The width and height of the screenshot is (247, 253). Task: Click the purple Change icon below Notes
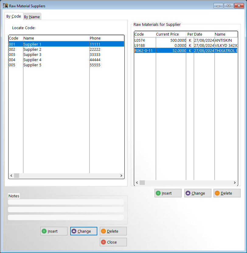[74, 231]
